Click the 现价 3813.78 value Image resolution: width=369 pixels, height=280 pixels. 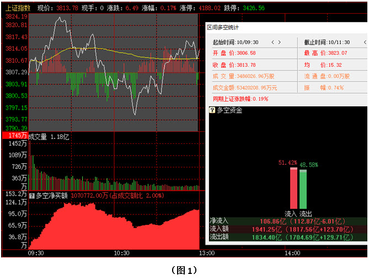point(67,8)
